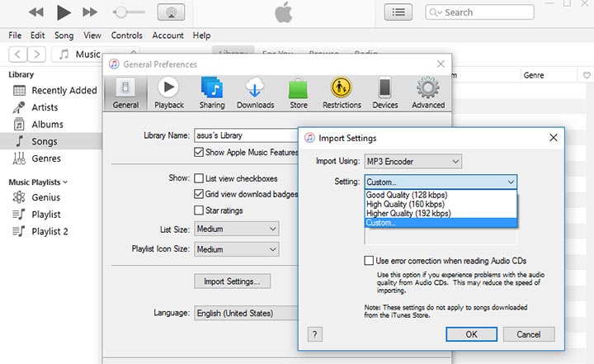Open the Song menu
Image resolution: width=594 pixels, height=364 pixels.
click(x=64, y=35)
